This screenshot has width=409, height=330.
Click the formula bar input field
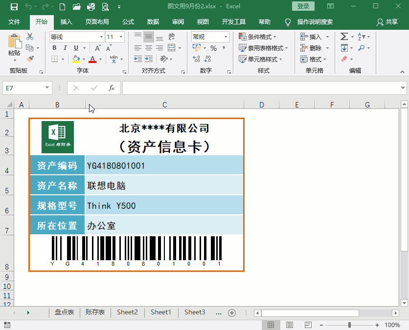point(261,88)
